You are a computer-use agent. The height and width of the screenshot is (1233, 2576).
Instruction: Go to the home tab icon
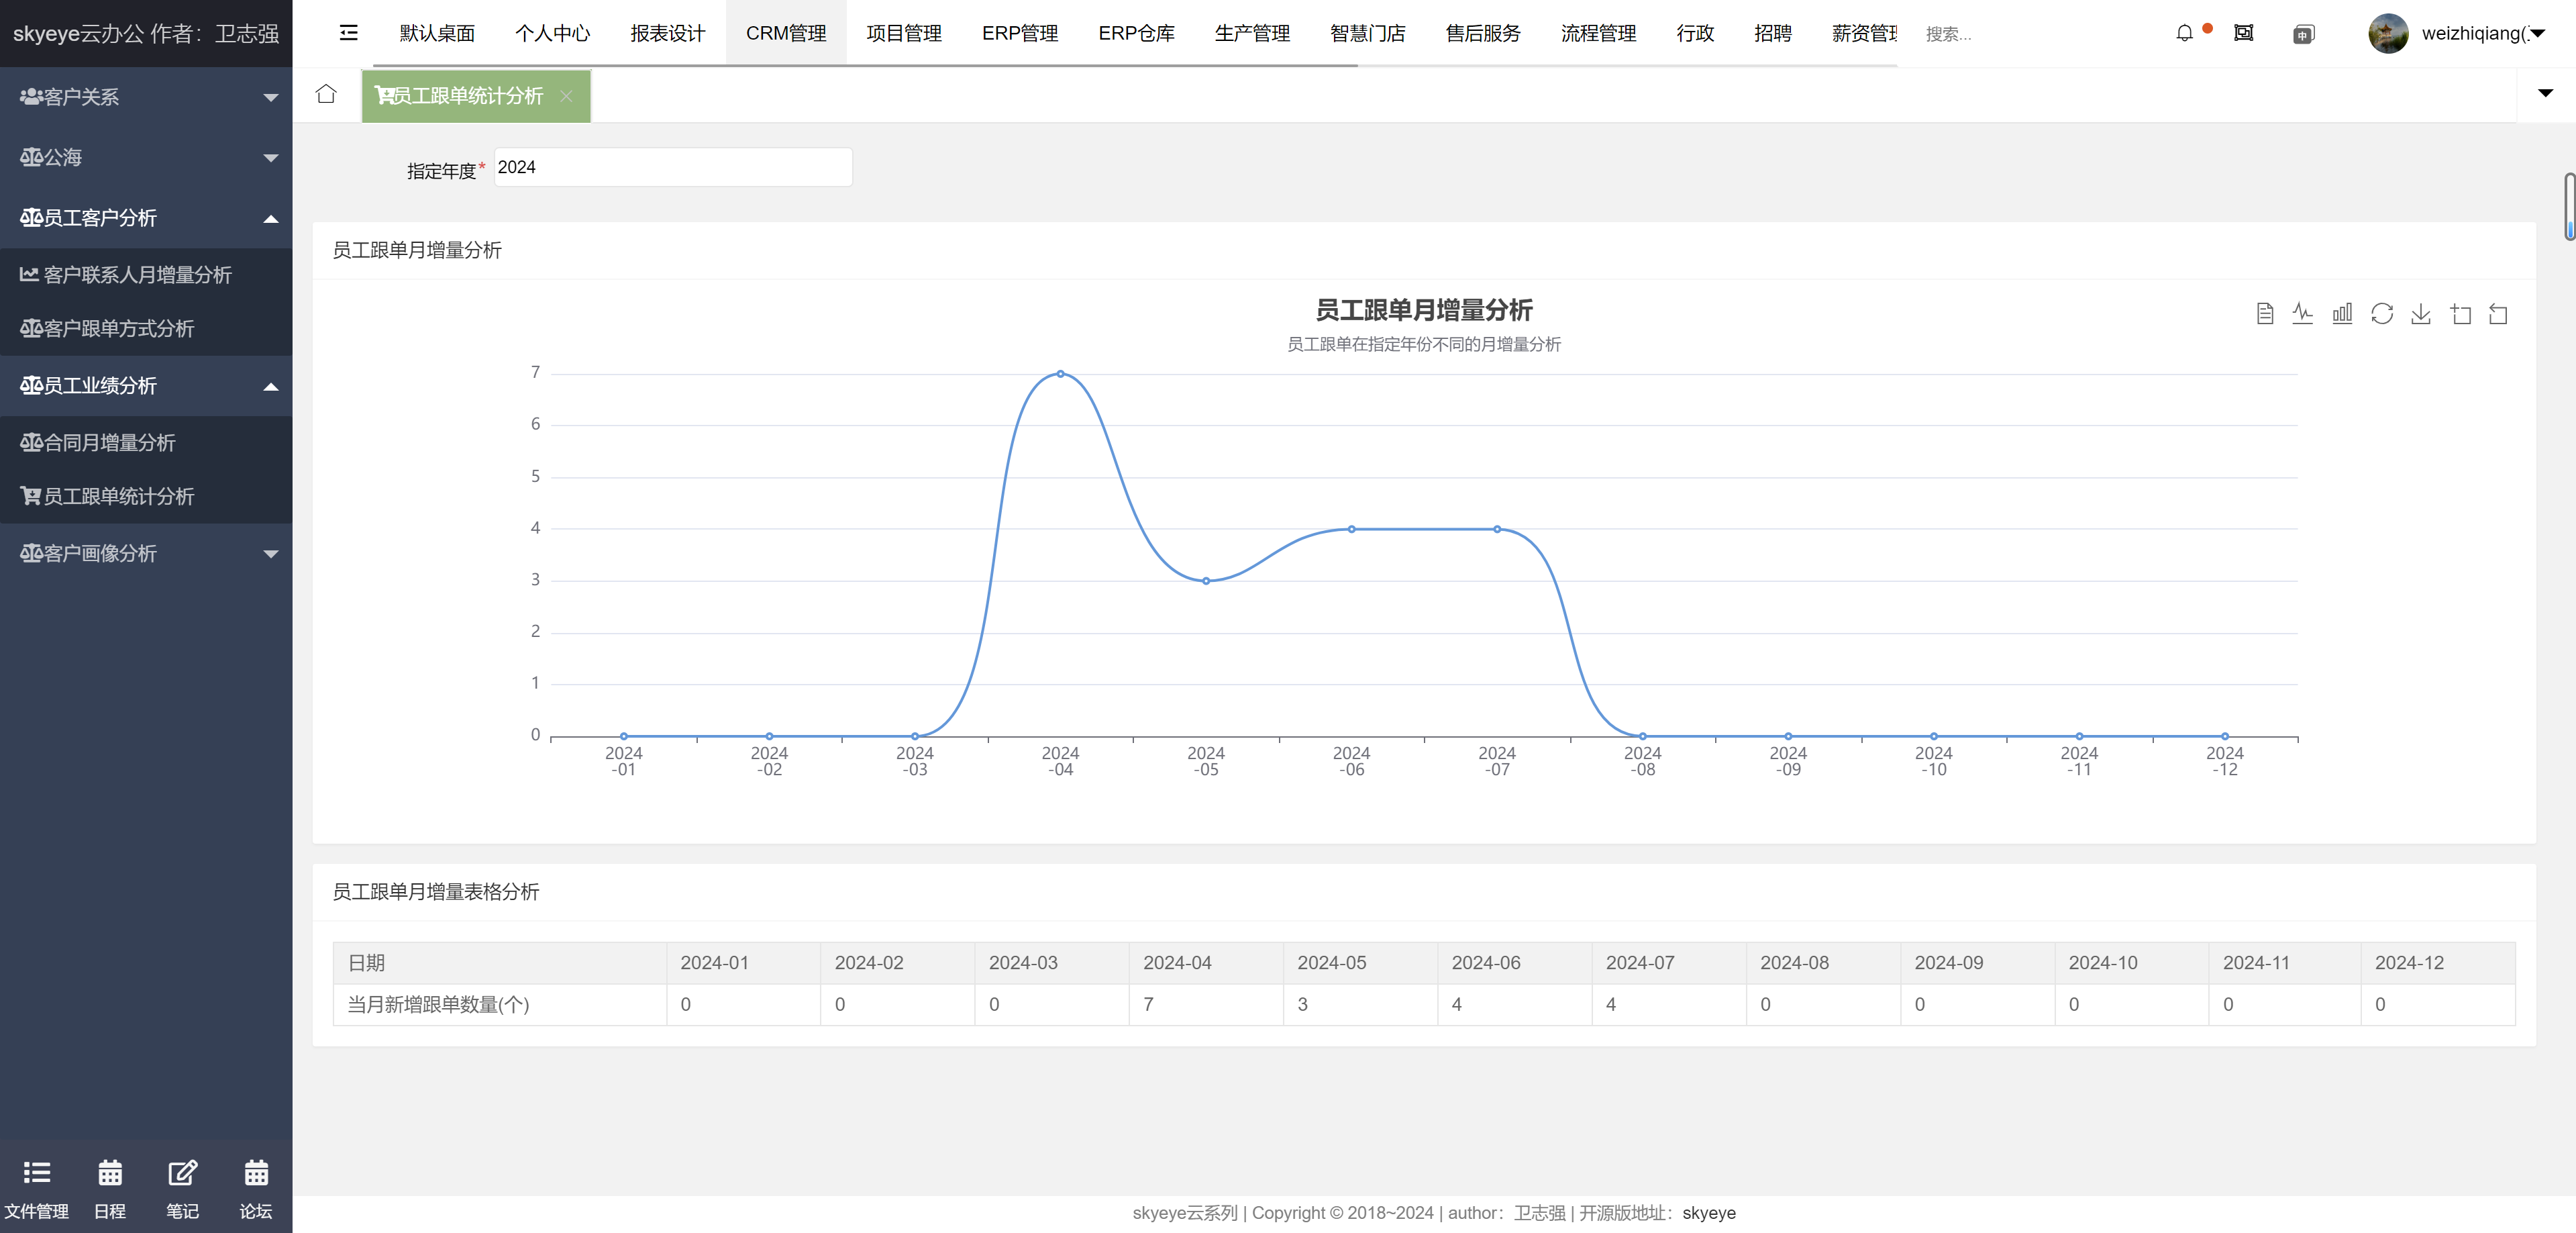326,94
